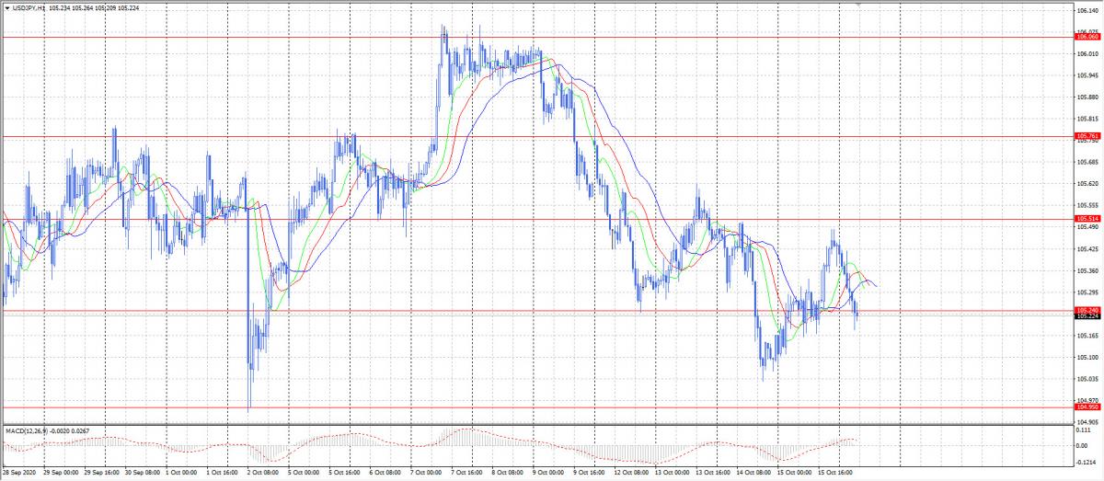Click the chart shift triangle marker at top

(x=859, y=6)
